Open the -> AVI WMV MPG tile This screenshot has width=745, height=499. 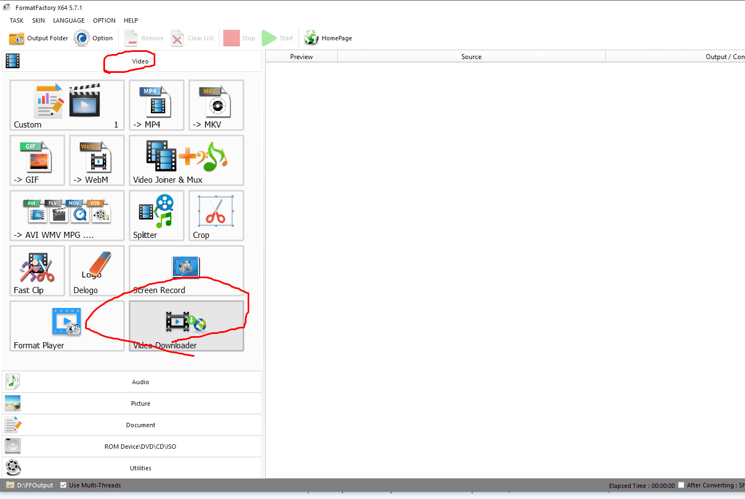[67, 215]
